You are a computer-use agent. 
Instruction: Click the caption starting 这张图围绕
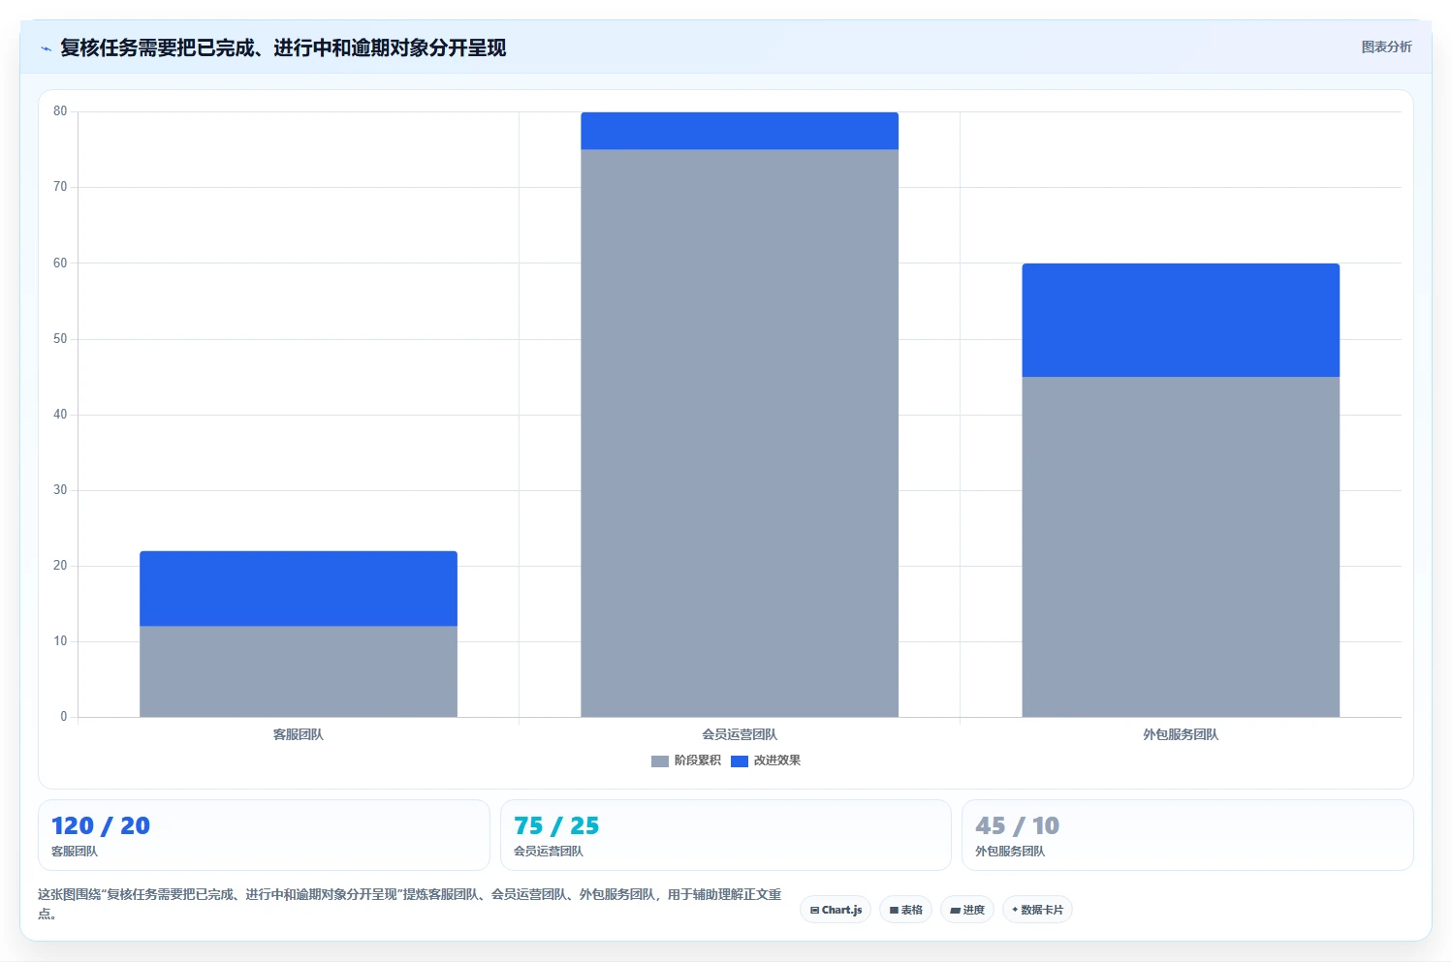[409, 903]
